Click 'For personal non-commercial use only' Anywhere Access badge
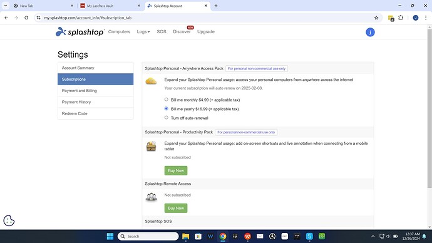The width and height of the screenshot is (432, 243). (257, 69)
